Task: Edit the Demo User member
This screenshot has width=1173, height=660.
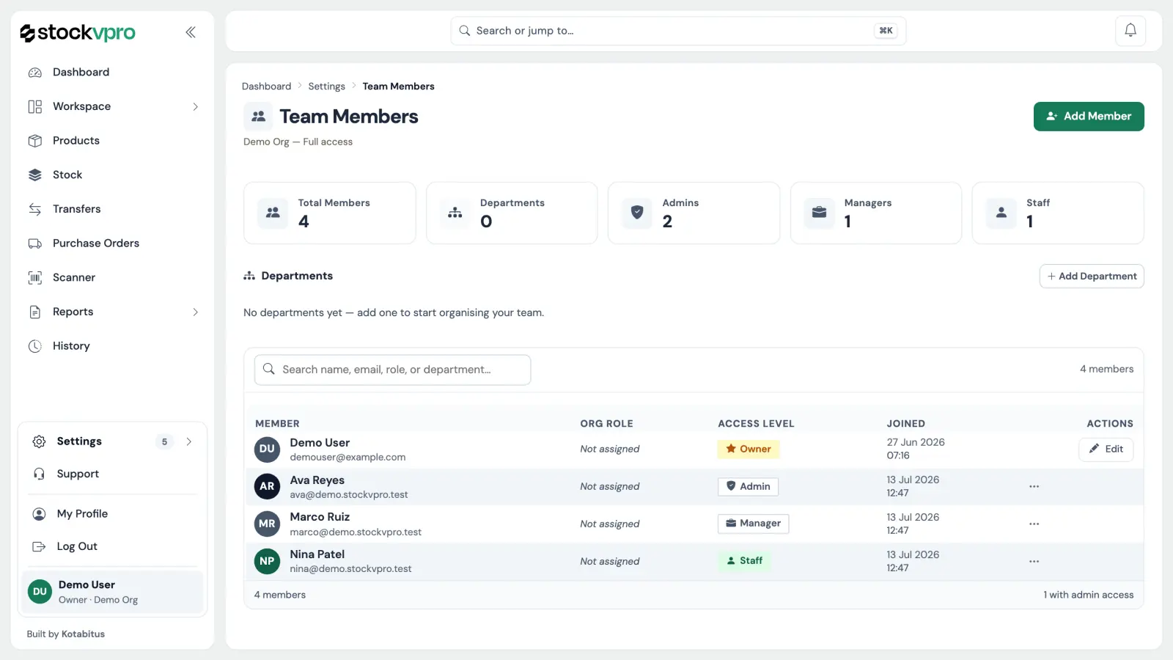Action: [x=1106, y=449]
